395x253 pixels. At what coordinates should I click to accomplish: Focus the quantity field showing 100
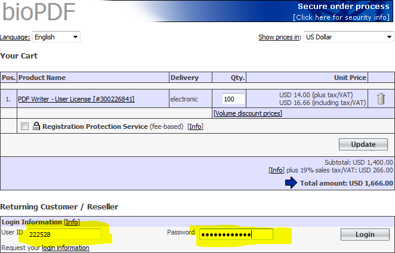point(233,99)
